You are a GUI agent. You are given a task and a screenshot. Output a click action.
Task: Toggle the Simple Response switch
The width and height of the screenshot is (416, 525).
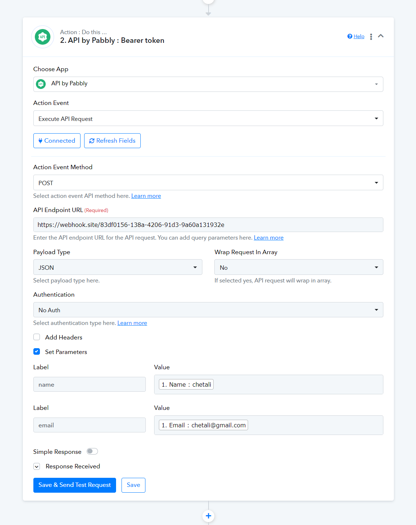tap(92, 451)
